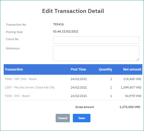This screenshot has width=144, height=131.
Task: Select the 7000 - VAT 10% - Room row
Action: (x=73, y=79)
